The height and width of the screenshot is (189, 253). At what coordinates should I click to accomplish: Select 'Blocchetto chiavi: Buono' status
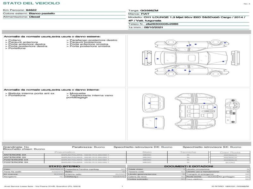point(24,149)
